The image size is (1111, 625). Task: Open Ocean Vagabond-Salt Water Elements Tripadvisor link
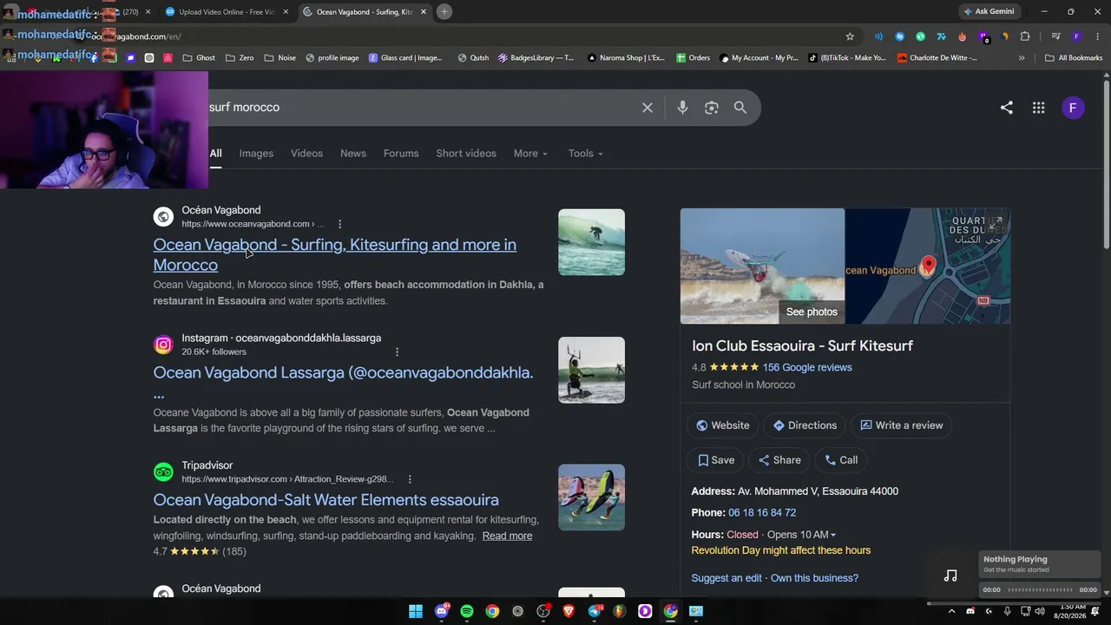coord(325,500)
